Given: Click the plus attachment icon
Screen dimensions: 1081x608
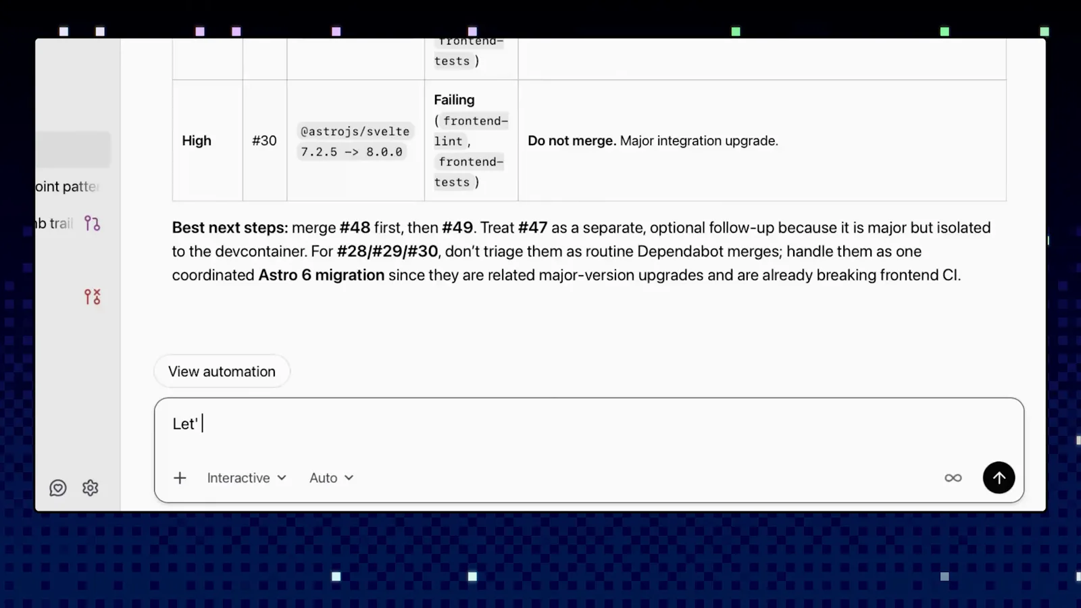Looking at the screenshot, I should coord(180,478).
